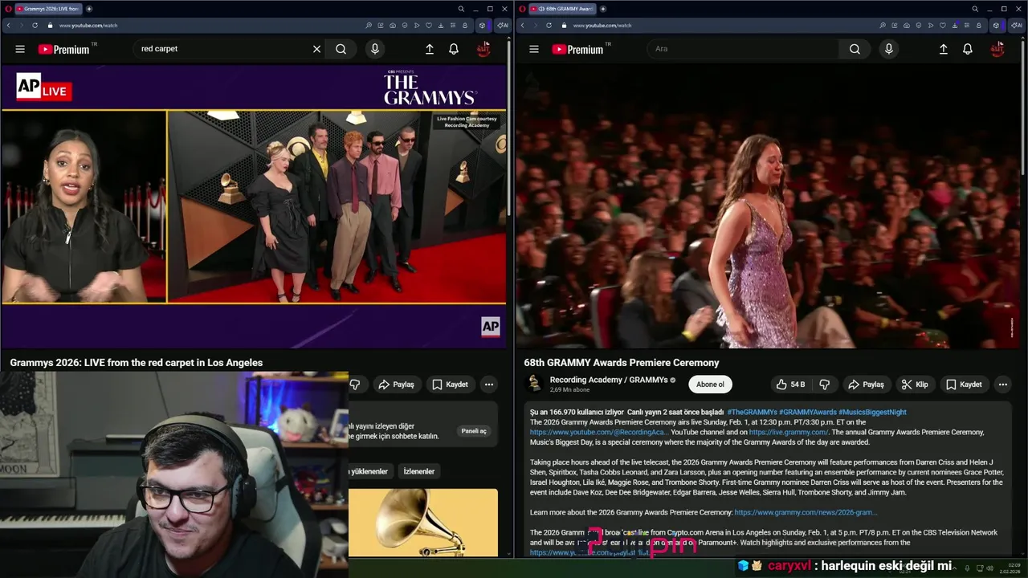This screenshot has height=578, width=1028.
Task: Click the red carpet live video player
Action: [x=254, y=206]
